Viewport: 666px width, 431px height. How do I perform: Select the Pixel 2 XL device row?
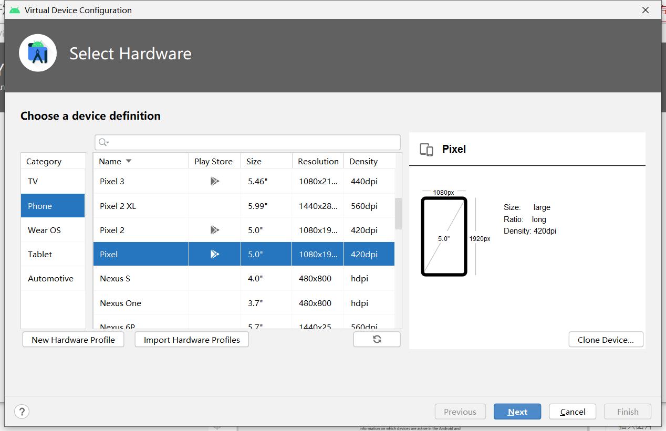tap(244, 206)
